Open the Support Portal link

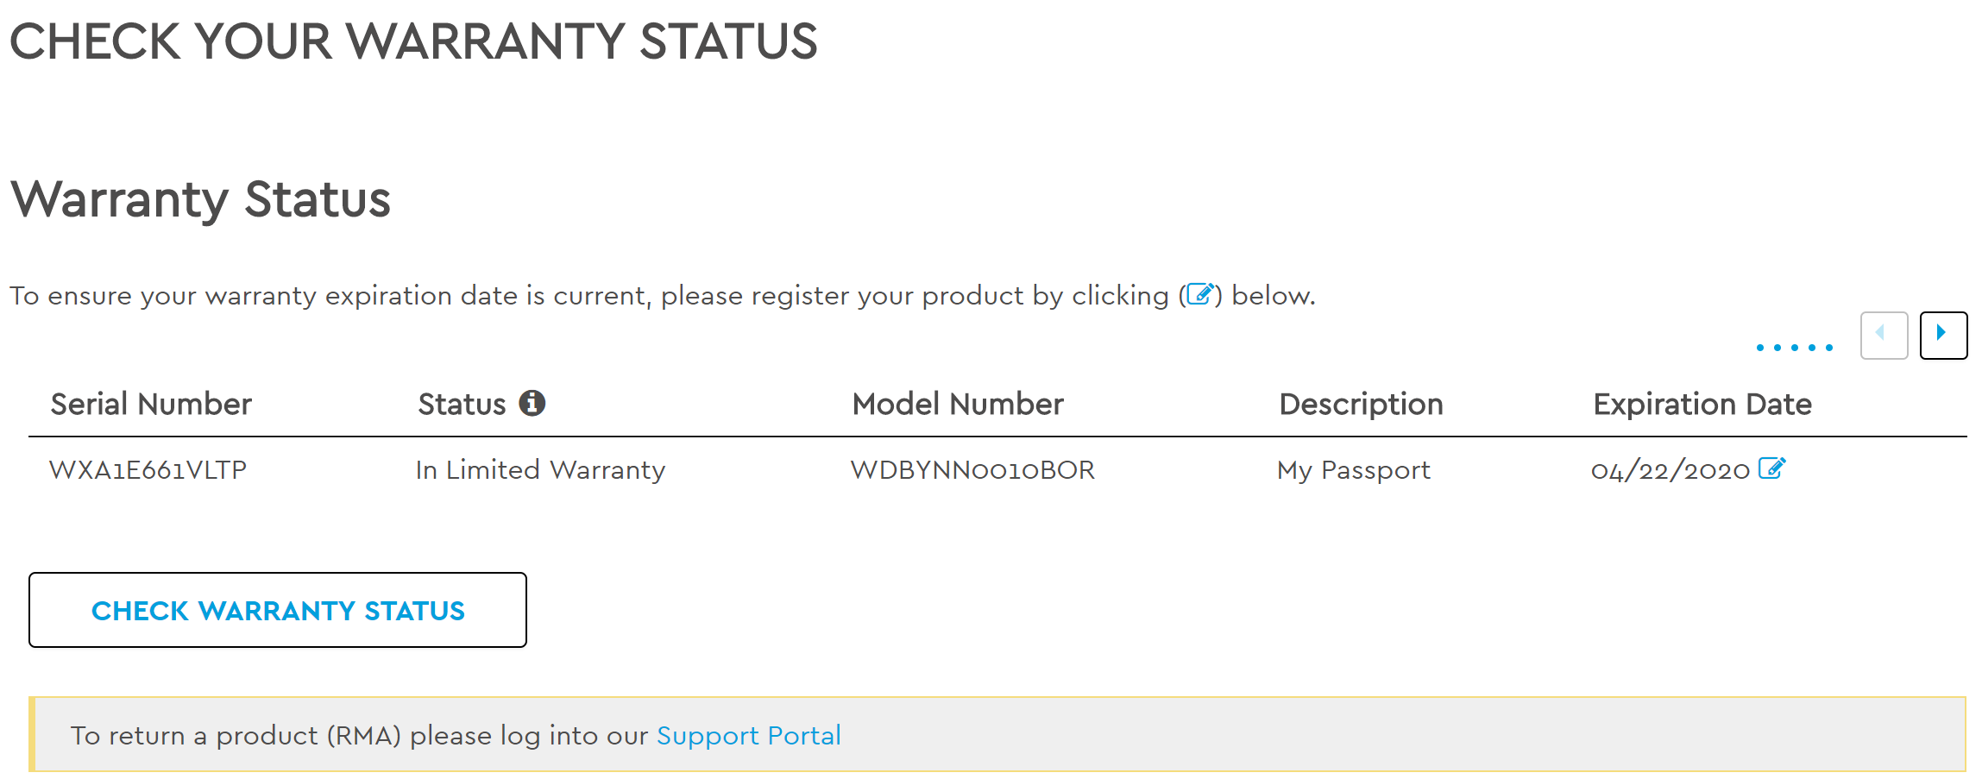[748, 735]
